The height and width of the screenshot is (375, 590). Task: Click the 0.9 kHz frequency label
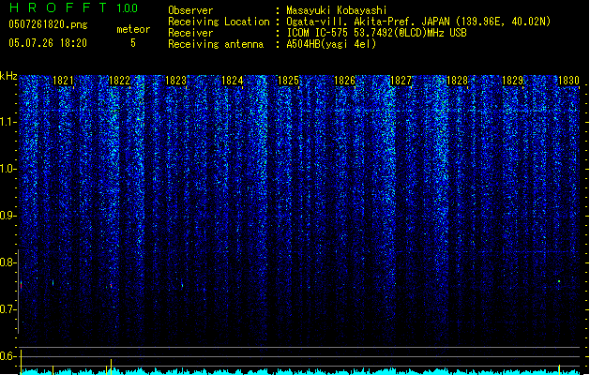pyautogui.click(x=8, y=216)
